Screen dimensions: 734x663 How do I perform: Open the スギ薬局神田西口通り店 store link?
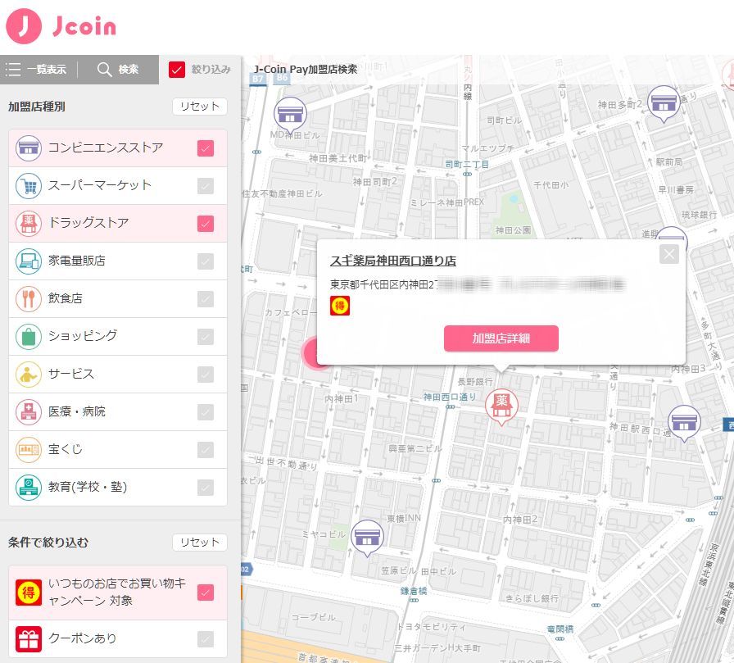[x=393, y=261]
